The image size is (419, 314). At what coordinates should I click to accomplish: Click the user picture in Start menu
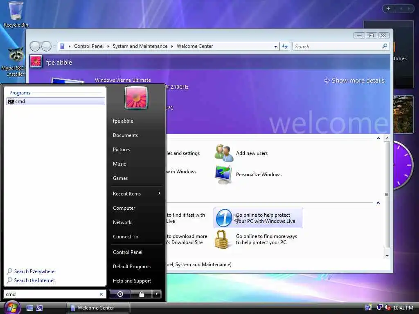coord(136,98)
